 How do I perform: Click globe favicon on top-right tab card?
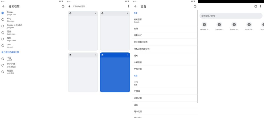point(102,13)
